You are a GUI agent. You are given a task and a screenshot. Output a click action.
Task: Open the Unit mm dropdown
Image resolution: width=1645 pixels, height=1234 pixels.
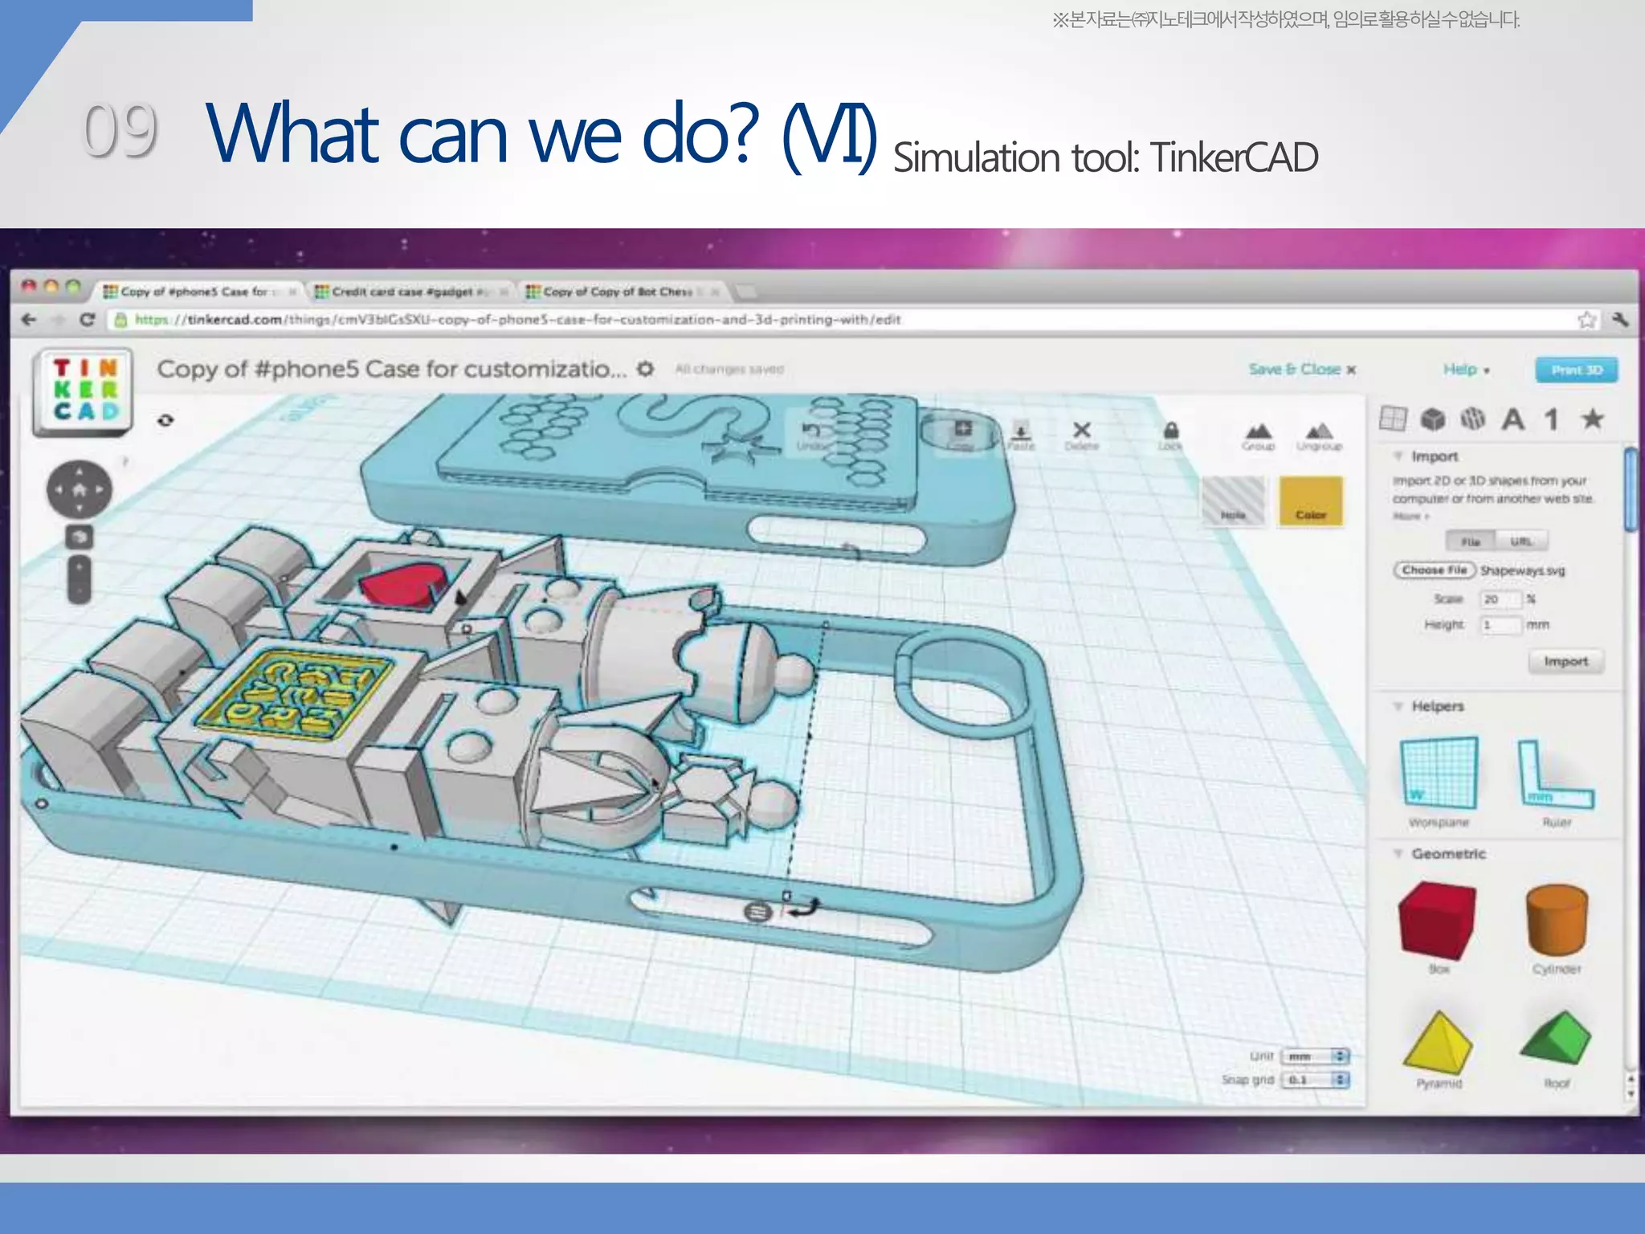1314,1056
